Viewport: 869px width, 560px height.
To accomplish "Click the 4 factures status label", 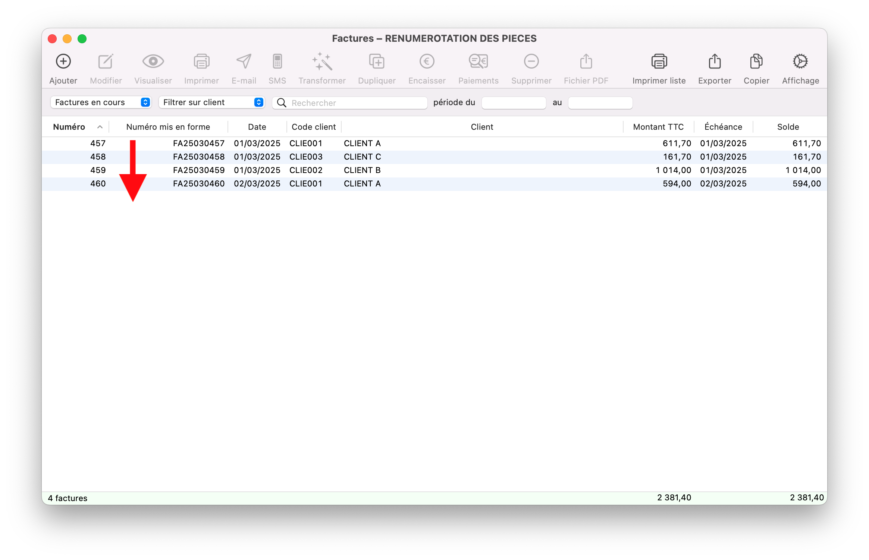I will pyautogui.click(x=68, y=498).
